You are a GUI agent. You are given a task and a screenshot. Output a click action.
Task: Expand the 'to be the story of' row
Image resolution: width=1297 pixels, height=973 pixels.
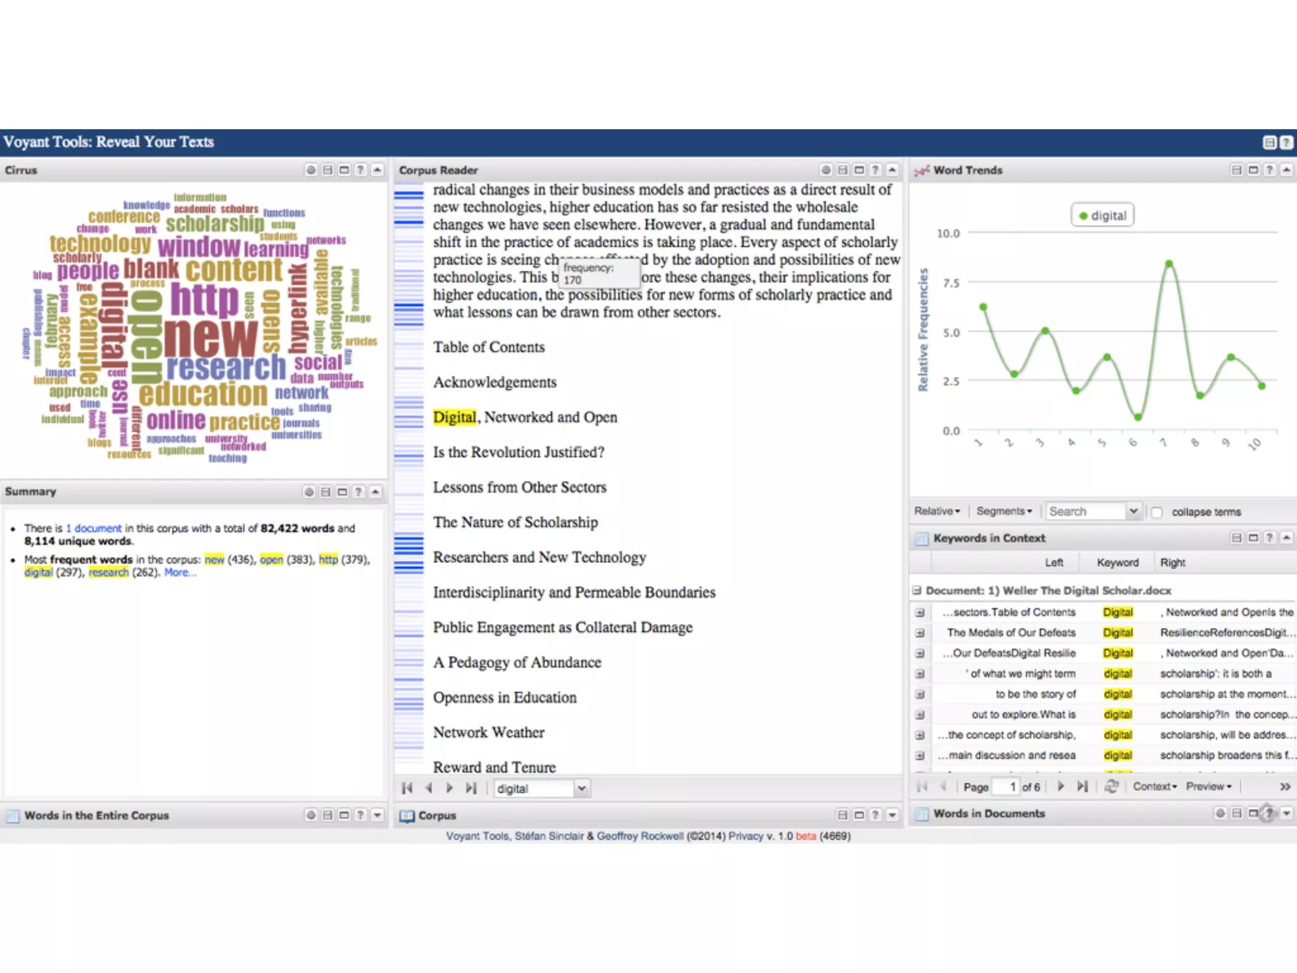920,694
